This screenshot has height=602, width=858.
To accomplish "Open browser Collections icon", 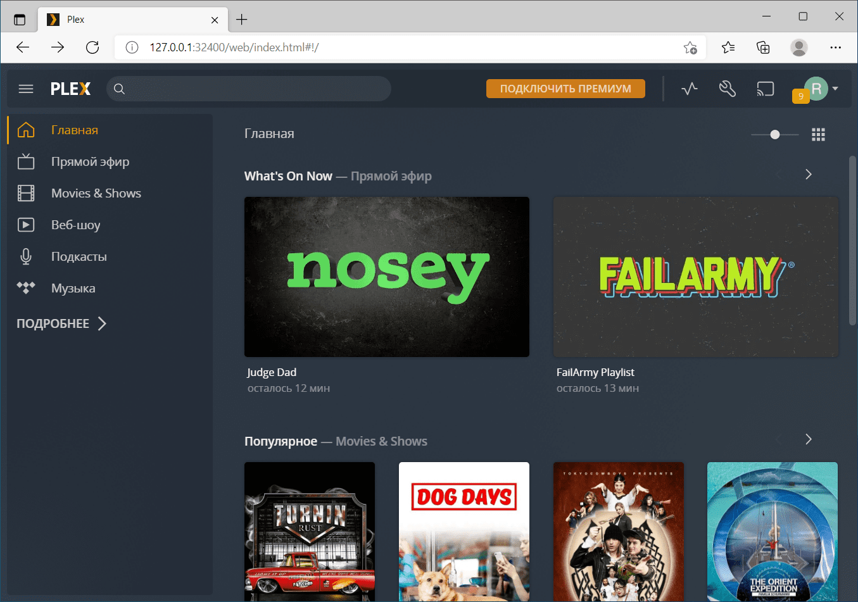I will click(764, 47).
